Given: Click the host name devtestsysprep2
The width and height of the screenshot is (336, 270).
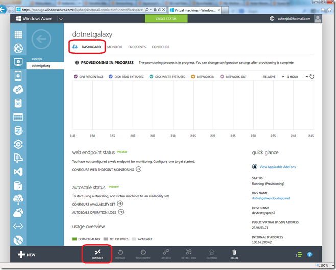Looking at the screenshot, I should (x=263, y=213).
